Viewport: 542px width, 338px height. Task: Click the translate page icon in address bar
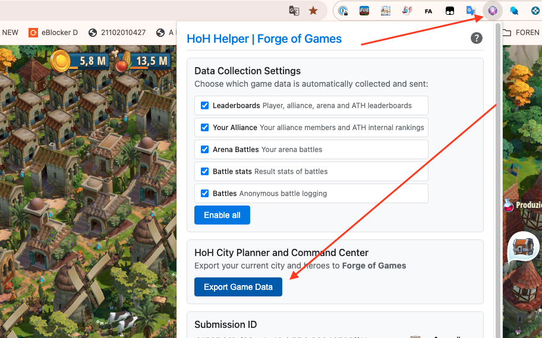click(x=294, y=11)
